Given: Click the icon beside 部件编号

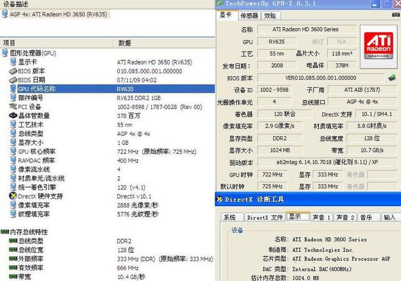Looking at the screenshot, I should 13,98.
